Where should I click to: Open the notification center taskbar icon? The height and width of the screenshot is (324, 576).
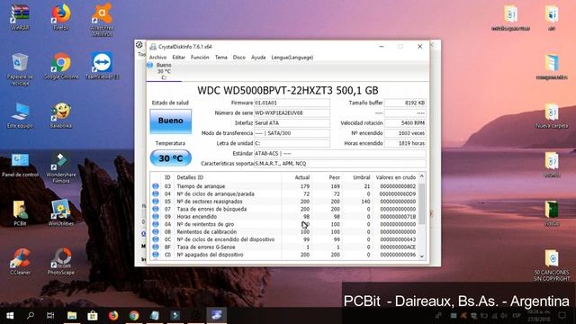pos(562,316)
